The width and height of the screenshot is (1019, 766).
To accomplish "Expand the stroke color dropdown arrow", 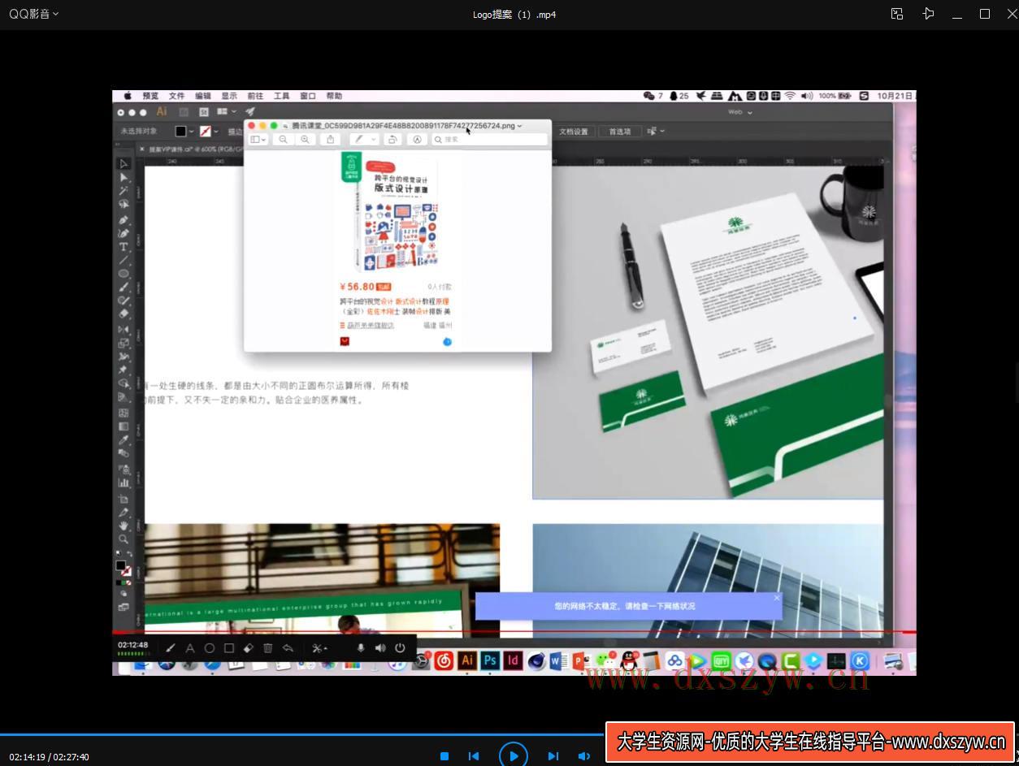I will pos(216,132).
